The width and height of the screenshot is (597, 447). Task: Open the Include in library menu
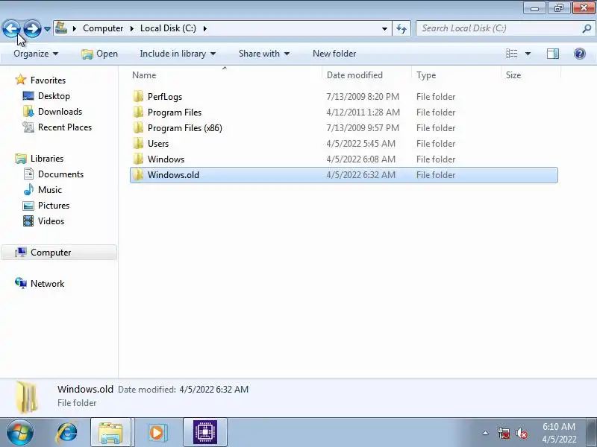pyautogui.click(x=178, y=54)
